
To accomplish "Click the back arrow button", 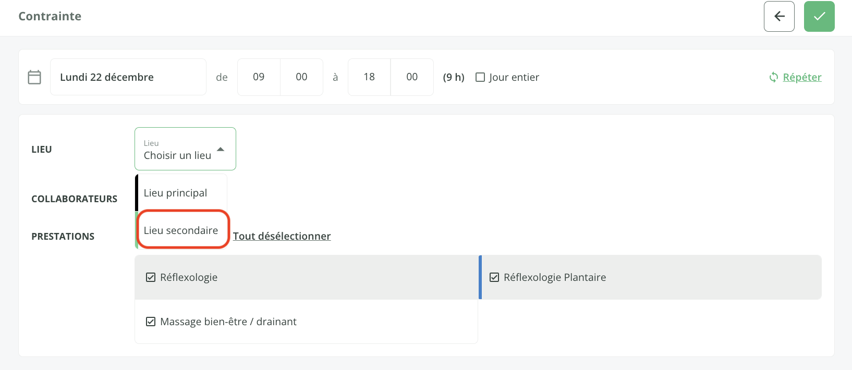I will click(779, 17).
